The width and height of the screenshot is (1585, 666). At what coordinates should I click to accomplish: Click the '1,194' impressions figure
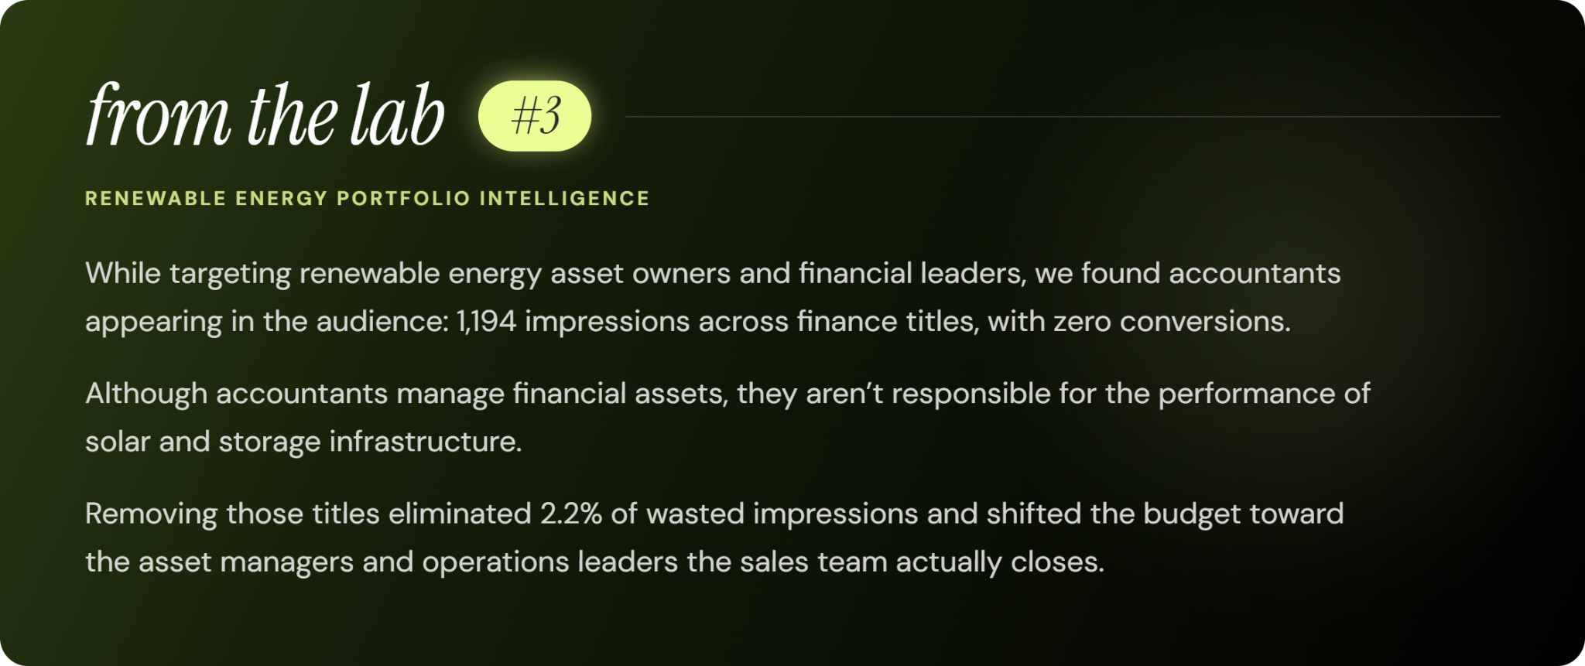point(486,321)
